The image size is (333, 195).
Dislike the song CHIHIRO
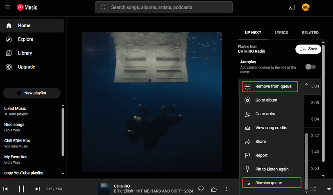(201, 189)
